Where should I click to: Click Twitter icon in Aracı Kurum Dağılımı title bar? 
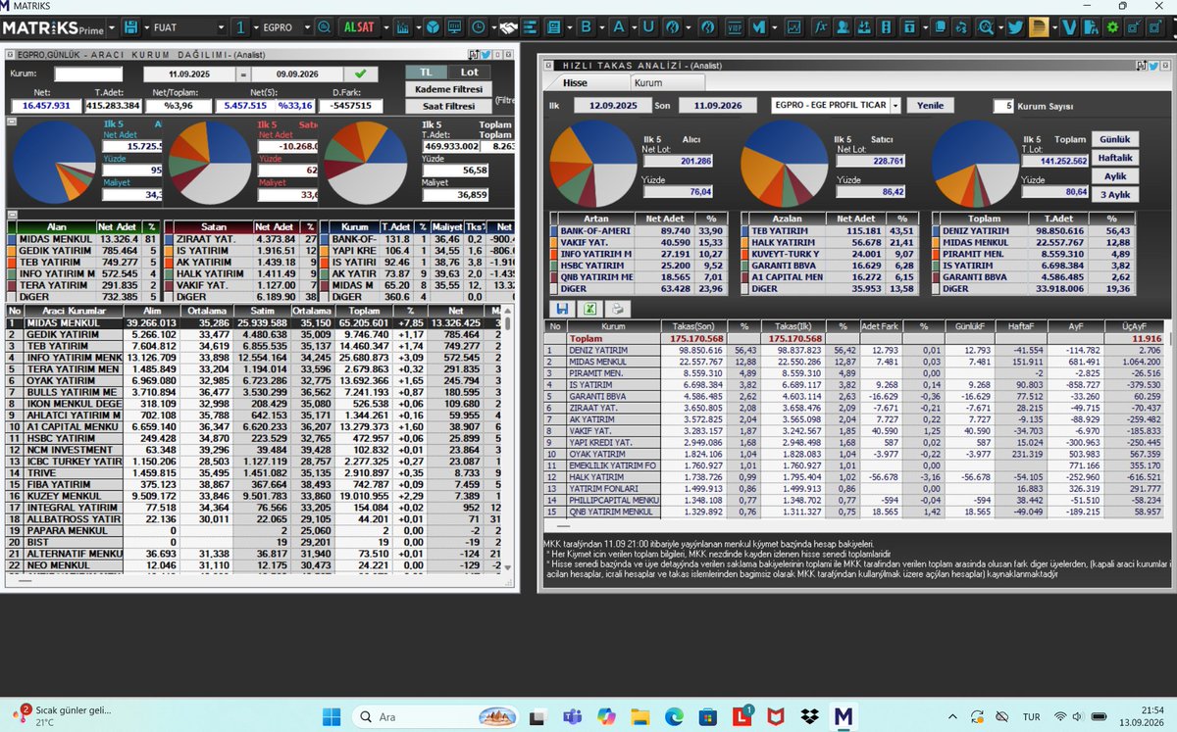[x=485, y=54]
